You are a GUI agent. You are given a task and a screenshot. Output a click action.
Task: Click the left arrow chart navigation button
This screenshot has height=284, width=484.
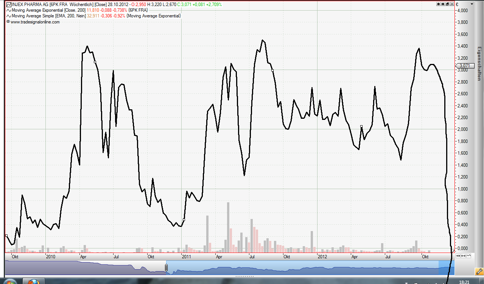(438, 4)
